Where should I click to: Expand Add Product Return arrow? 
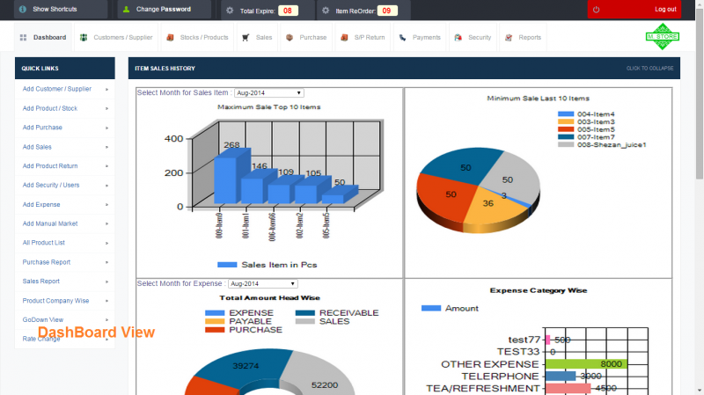(106, 166)
